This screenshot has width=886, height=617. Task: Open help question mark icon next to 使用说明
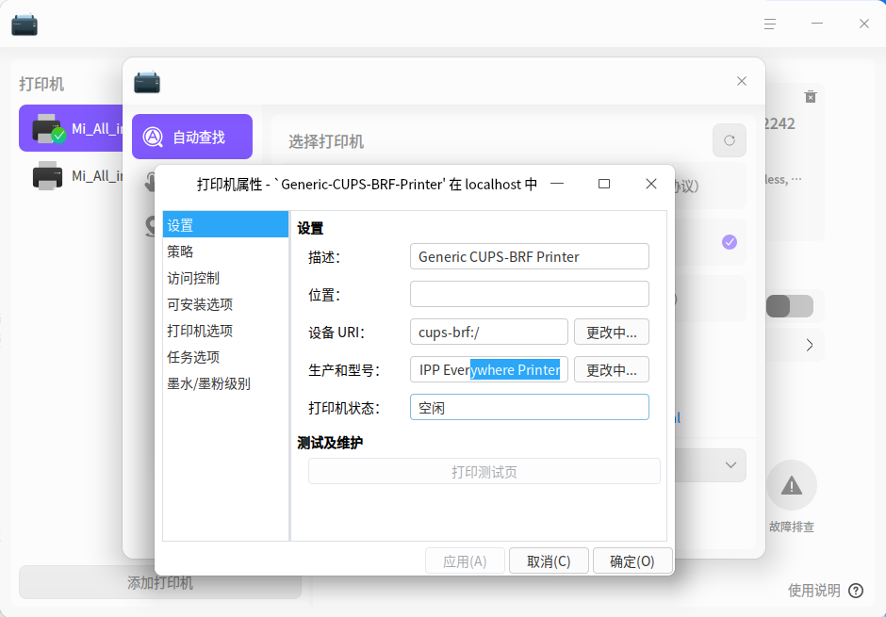[x=856, y=591]
